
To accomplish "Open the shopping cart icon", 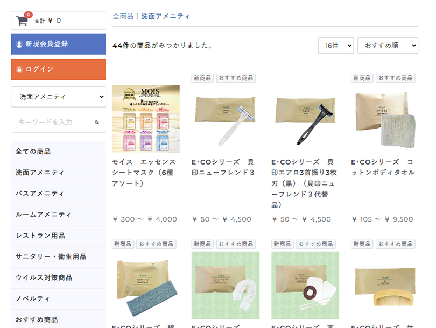I will pyautogui.click(x=22, y=21).
